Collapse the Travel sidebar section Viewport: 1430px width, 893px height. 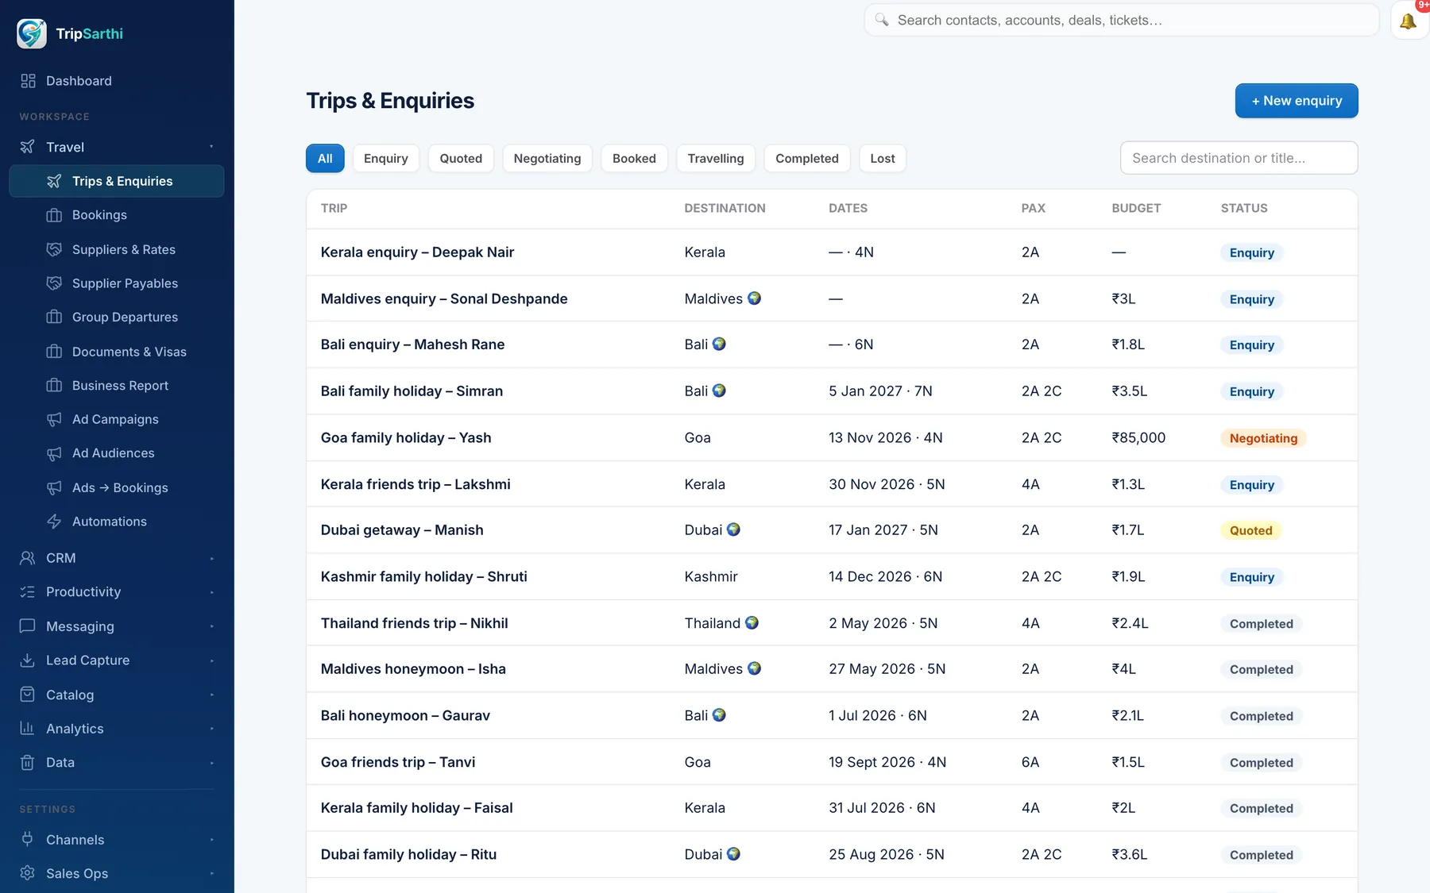pos(117,147)
